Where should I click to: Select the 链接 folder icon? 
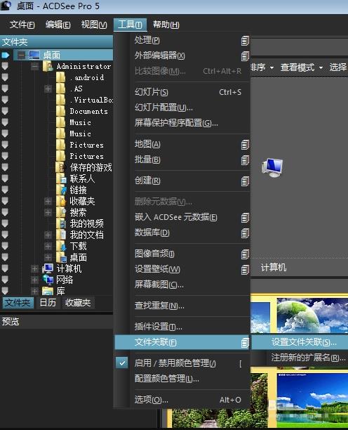(61, 190)
